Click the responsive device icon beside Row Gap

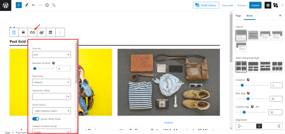[248, 93]
